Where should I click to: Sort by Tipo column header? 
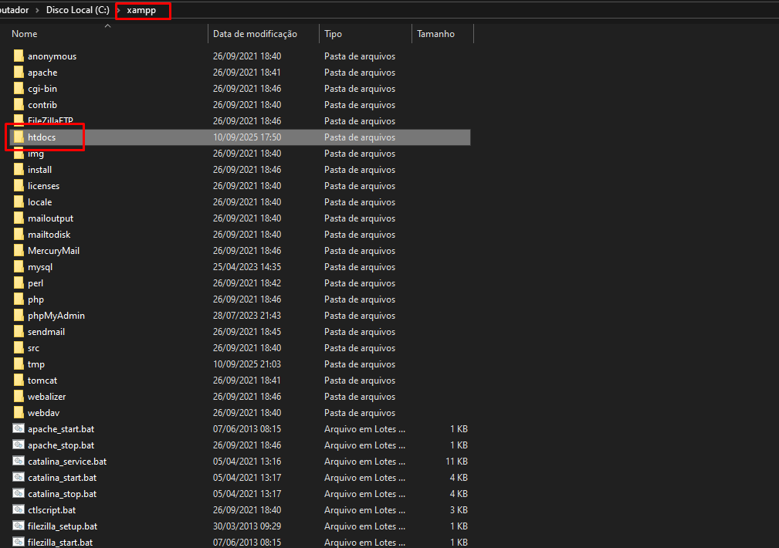click(334, 34)
